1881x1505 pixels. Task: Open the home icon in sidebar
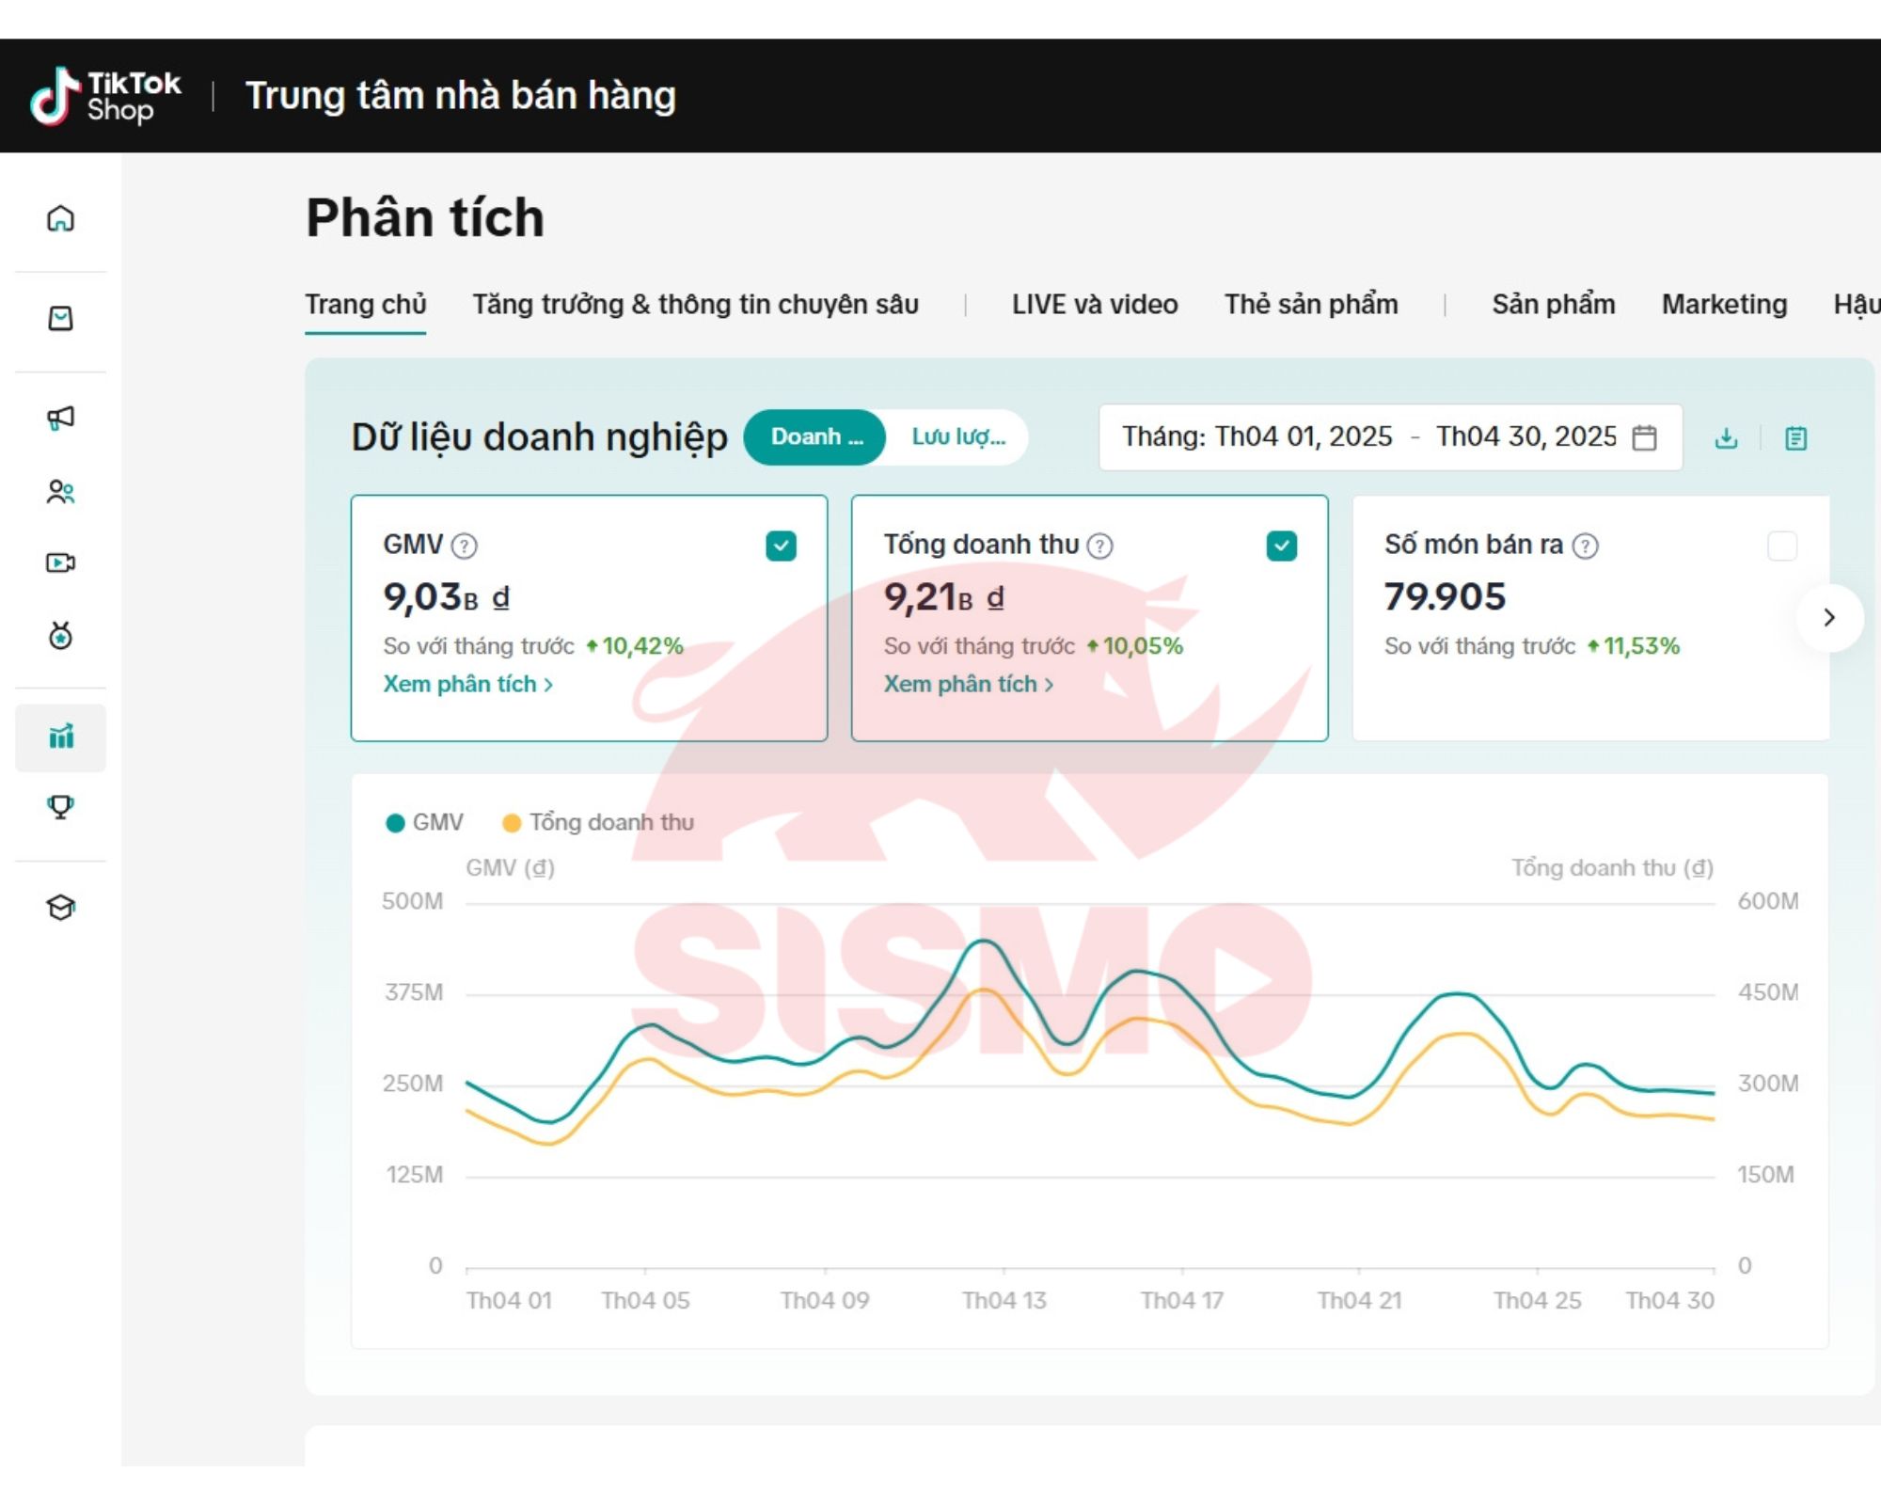(x=60, y=218)
